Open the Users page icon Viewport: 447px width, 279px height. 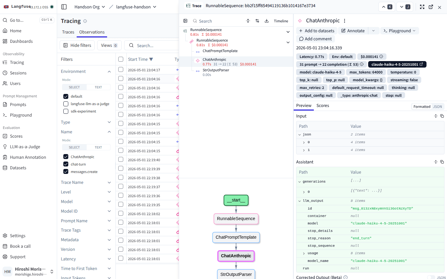click(x=5, y=83)
